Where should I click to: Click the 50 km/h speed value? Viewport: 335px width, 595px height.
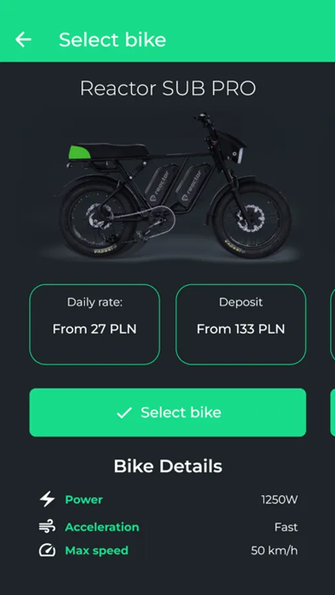click(274, 551)
